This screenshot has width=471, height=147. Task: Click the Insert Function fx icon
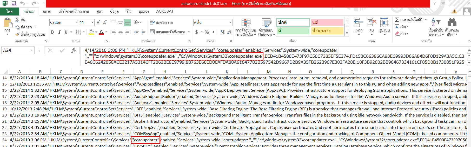pos(74,50)
